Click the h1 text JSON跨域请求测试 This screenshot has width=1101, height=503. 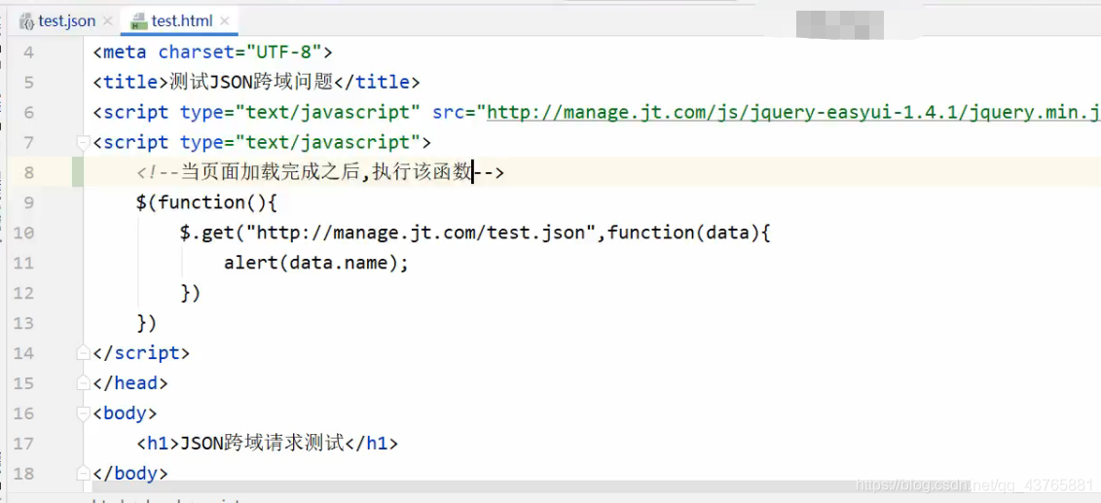coord(263,444)
